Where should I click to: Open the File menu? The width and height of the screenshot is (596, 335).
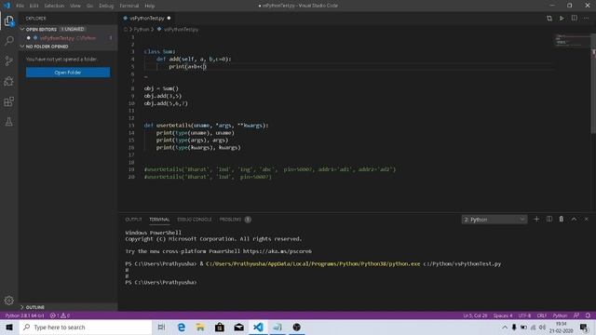coord(20,6)
